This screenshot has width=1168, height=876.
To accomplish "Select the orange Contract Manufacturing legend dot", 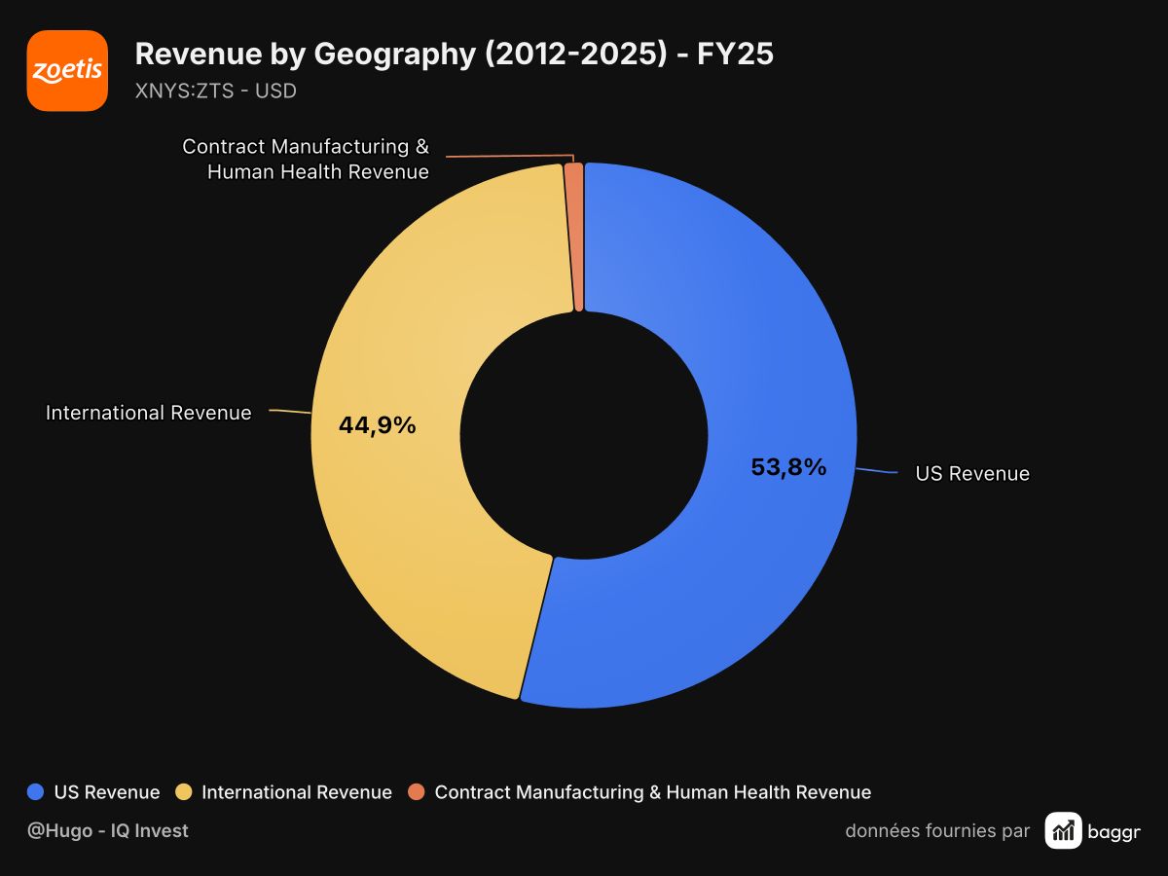I will point(417,792).
